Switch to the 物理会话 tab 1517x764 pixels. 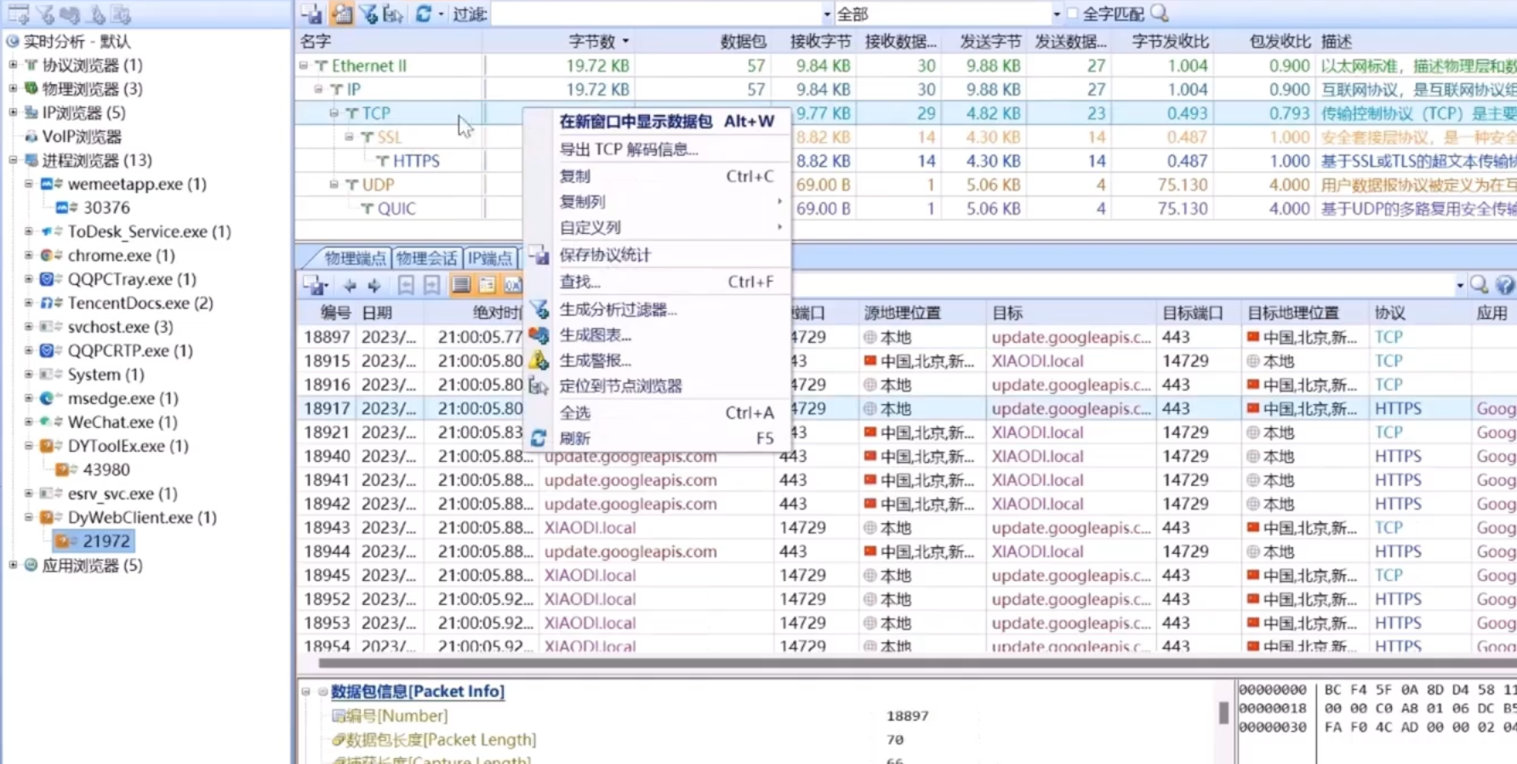tap(426, 259)
